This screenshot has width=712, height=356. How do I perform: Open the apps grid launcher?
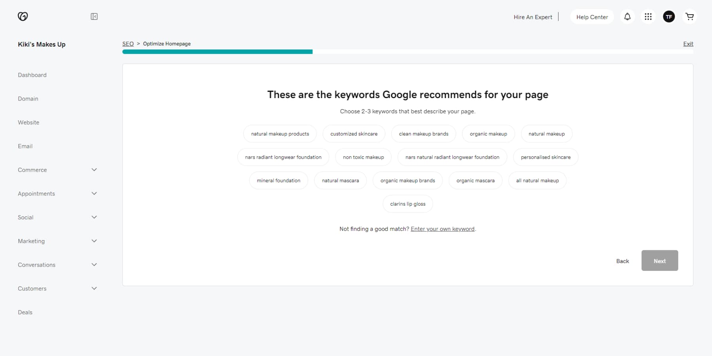(x=648, y=17)
